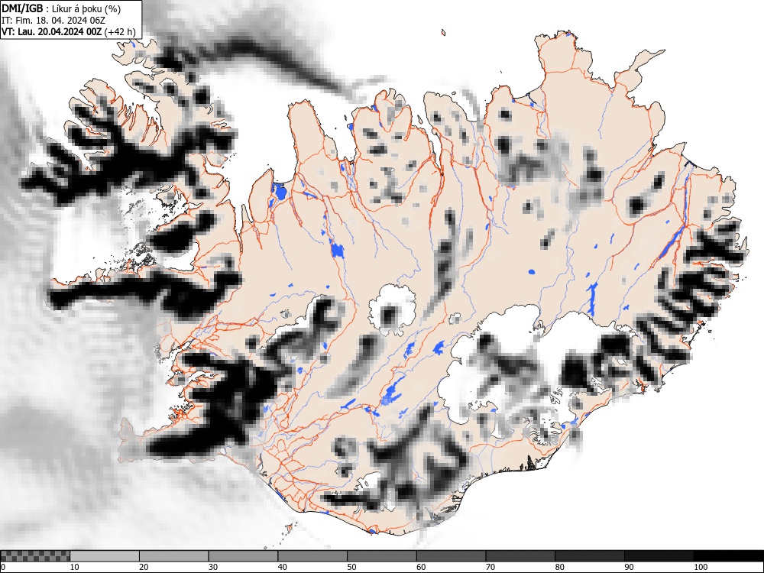
Task: Click the legend label '0'
Action: pyautogui.click(x=3, y=567)
